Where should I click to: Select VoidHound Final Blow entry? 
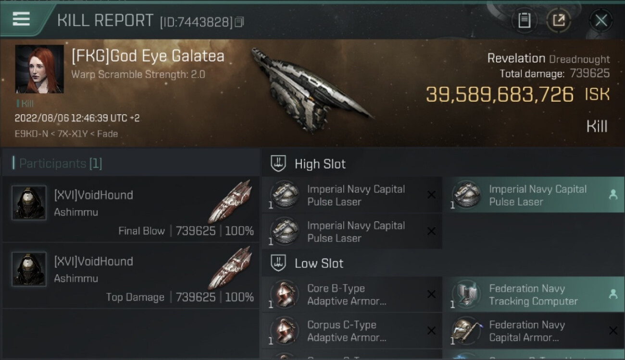point(130,209)
